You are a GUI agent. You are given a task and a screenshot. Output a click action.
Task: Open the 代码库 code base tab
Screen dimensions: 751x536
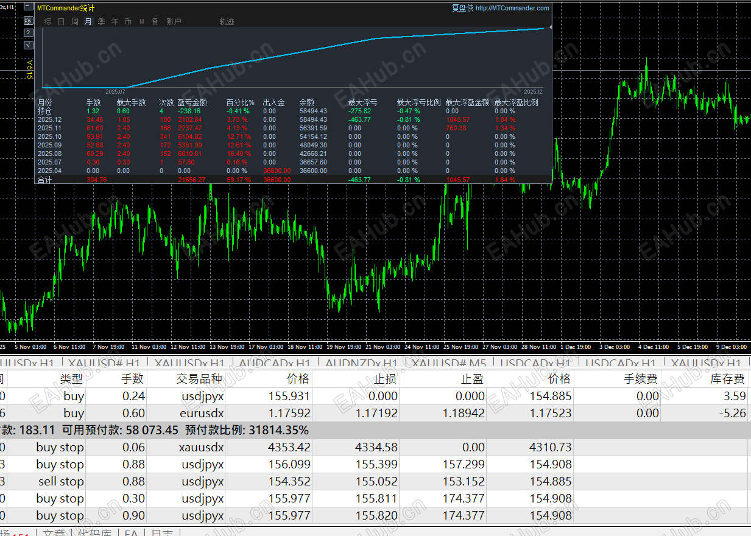[x=94, y=532]
